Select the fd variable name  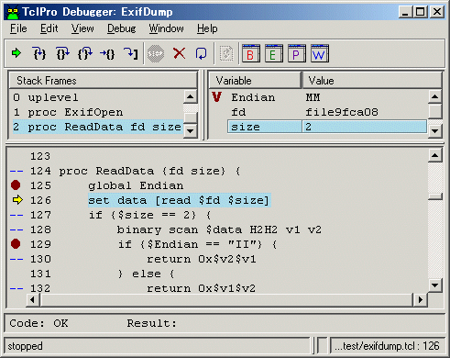click(x=238, y=112)
